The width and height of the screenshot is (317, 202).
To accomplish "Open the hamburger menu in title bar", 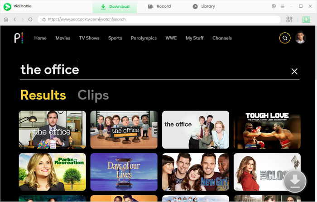I will (282, 6).
